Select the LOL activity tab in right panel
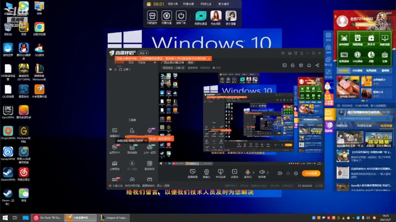The image size is (396, 222). pyautogui.click(x=358, y=71)
